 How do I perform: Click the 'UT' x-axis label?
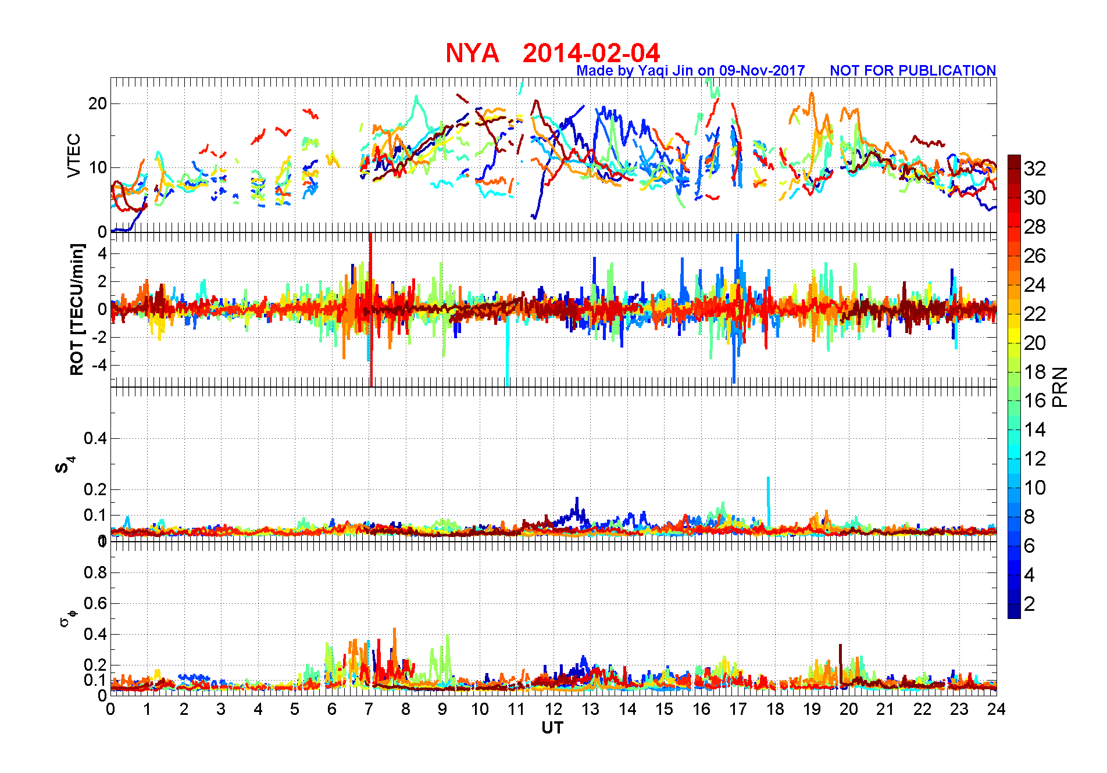point(552,728)
